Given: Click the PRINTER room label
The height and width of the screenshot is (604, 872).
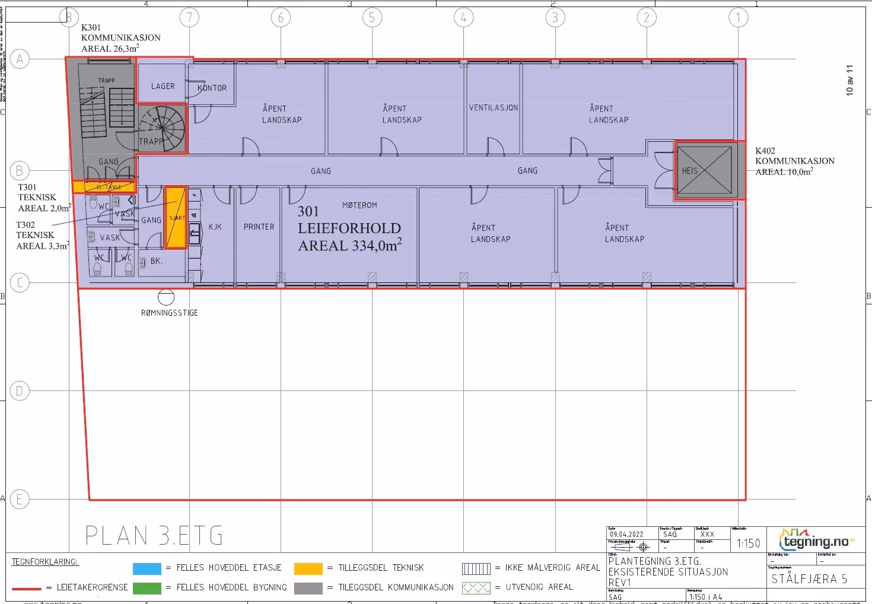Looking at the screenshot, I should 259,227.
